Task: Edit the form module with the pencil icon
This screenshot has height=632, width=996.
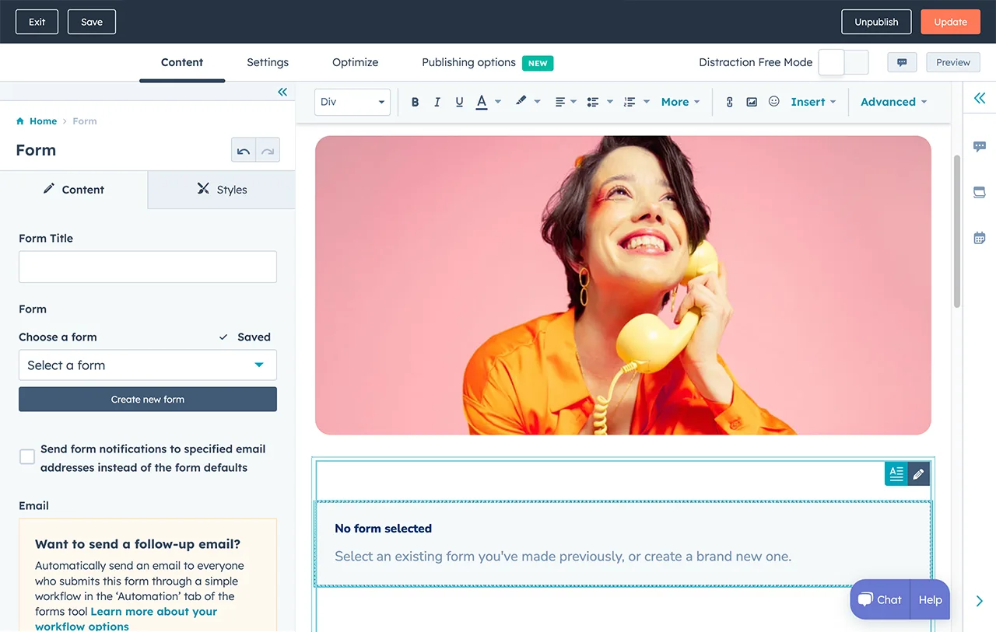Action: pos(919,473)
